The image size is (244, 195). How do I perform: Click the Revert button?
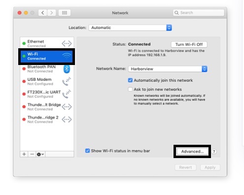point(185,167)
